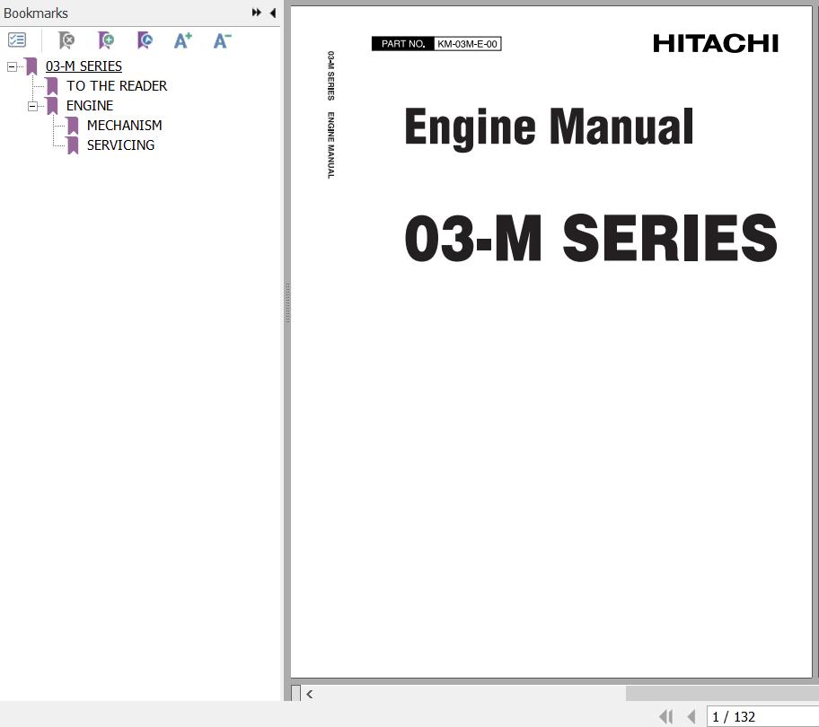Click vertical 'ENGINE MANUAL' spine text

(x=330, y=145)
